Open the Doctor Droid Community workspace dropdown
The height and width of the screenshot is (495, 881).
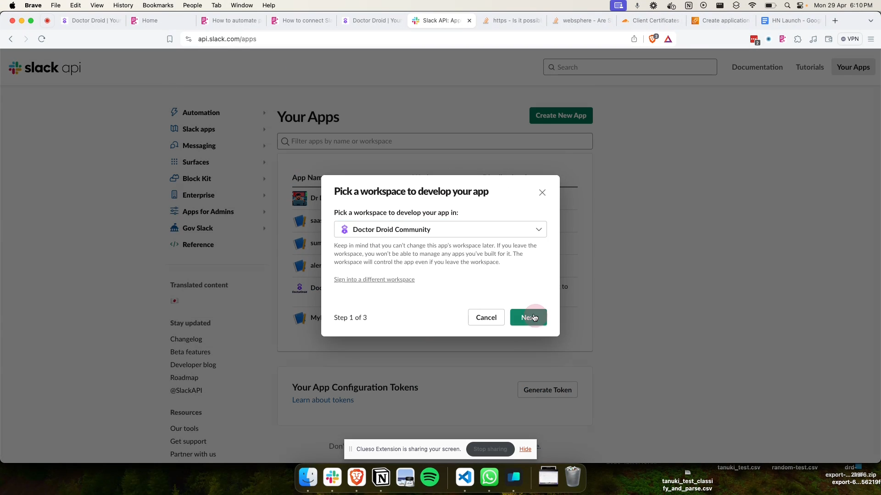point(440,229)
